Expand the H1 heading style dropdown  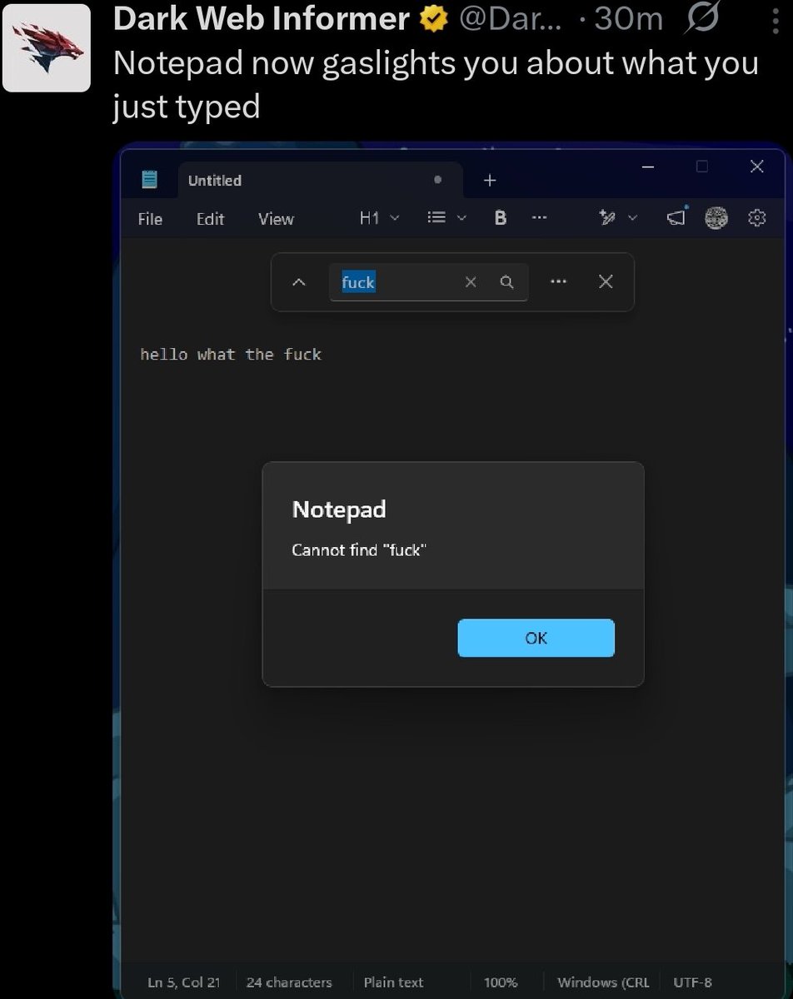click(x=379, y=218)
